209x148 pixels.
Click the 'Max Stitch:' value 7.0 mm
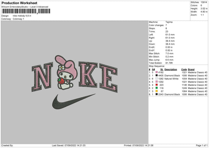[169, 53]
